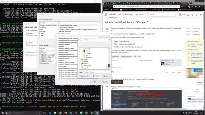Open the Jobs tab on Stack Overflow

(x=119, y=15)
